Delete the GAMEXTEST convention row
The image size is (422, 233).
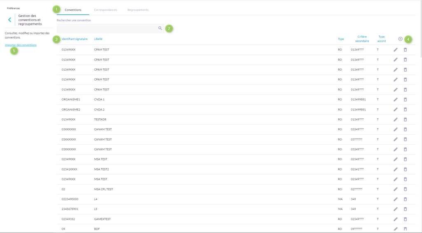pos(405,219)
